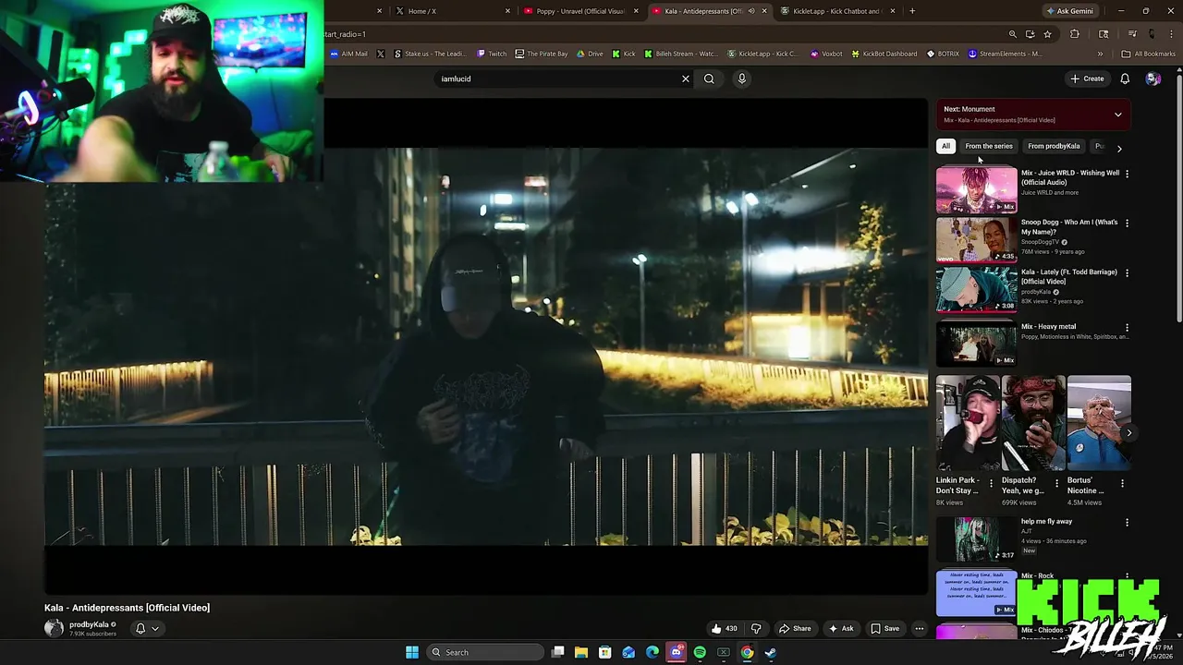Open the Snoop Dogg Who Am I title

point(1069,227)
